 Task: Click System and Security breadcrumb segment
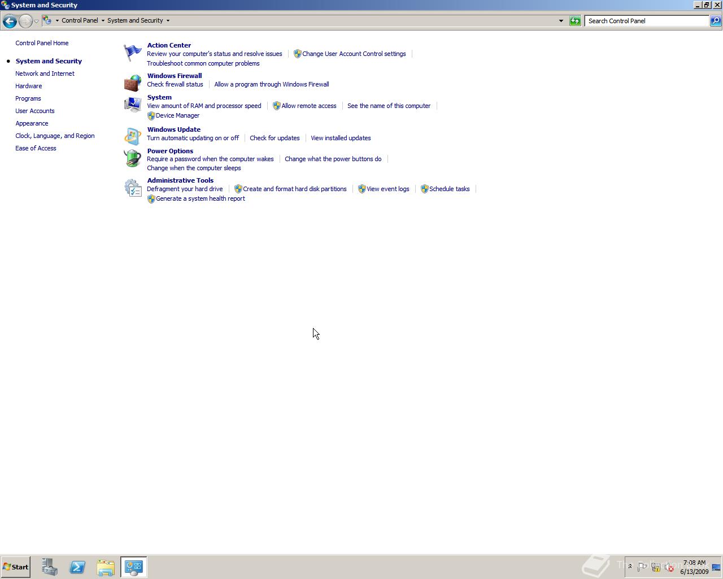tap(135, 20)
